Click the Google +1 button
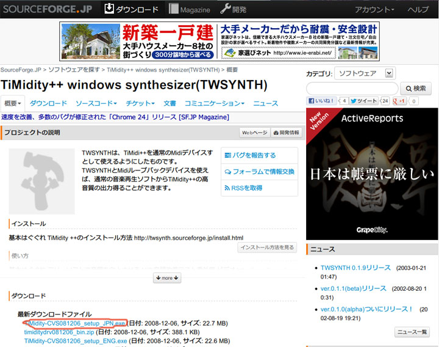 click(x=399, y=101)
